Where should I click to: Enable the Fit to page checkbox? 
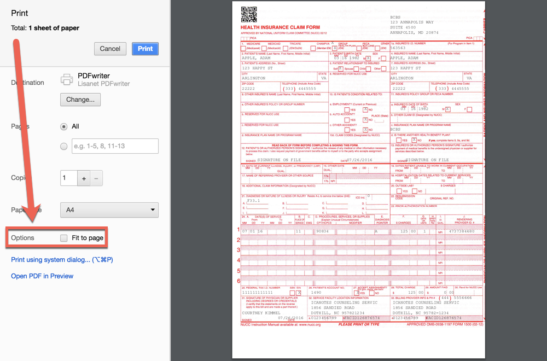pos(64,238)
